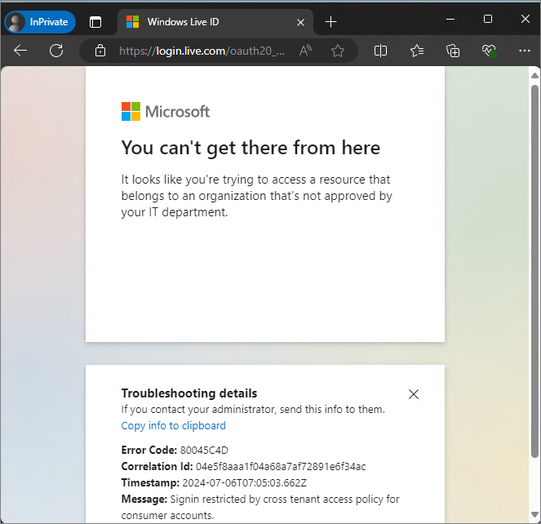Activate the Read aloud icon
The height and width of the screenshot is (524, 541).
(x=305, y=51)
